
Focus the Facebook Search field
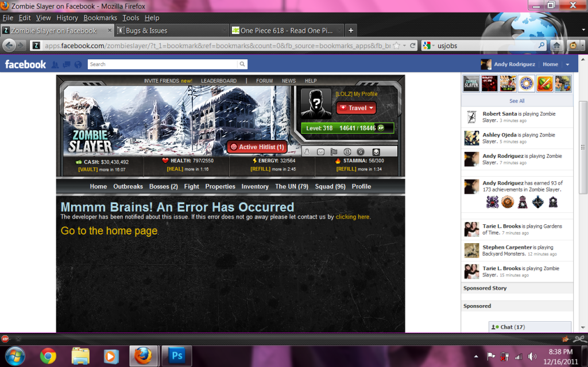tap(163, 64)
